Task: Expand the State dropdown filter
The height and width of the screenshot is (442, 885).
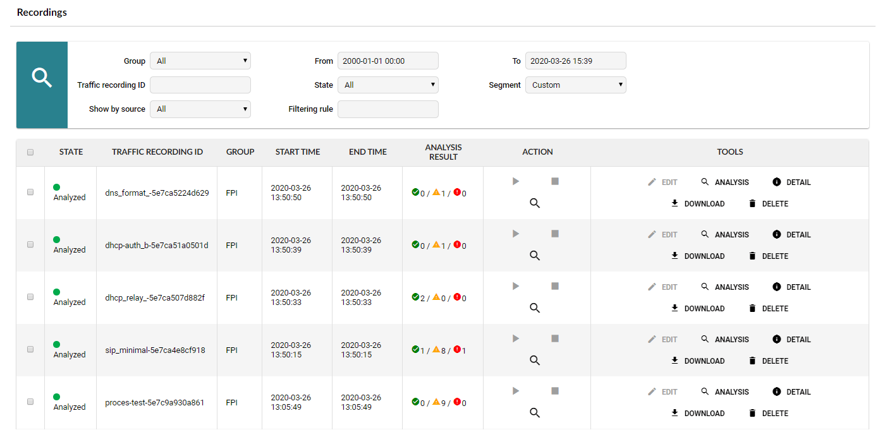Action: click(388, 85)
